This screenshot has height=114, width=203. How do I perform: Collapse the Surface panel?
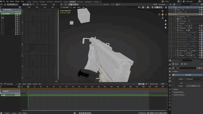(x=176, y=72)
